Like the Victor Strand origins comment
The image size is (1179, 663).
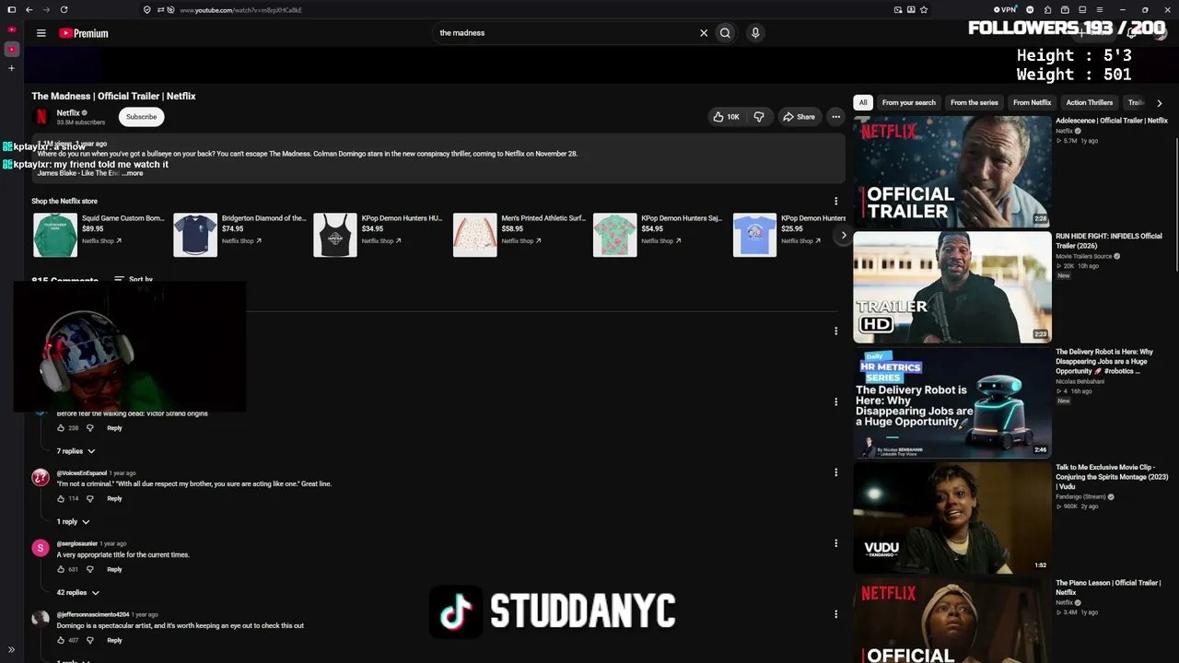61,428
